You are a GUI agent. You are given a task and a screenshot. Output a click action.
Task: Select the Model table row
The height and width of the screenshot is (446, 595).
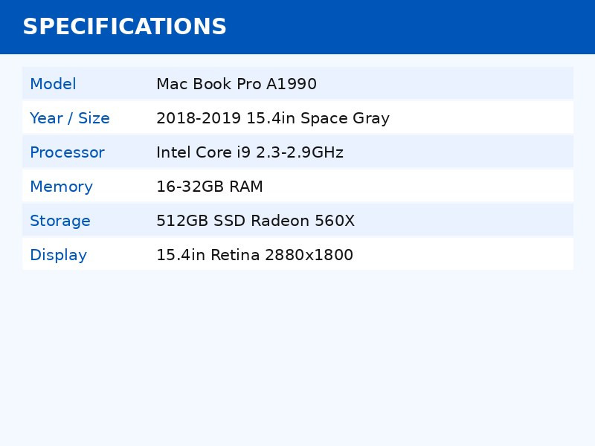tap(297, 83)
